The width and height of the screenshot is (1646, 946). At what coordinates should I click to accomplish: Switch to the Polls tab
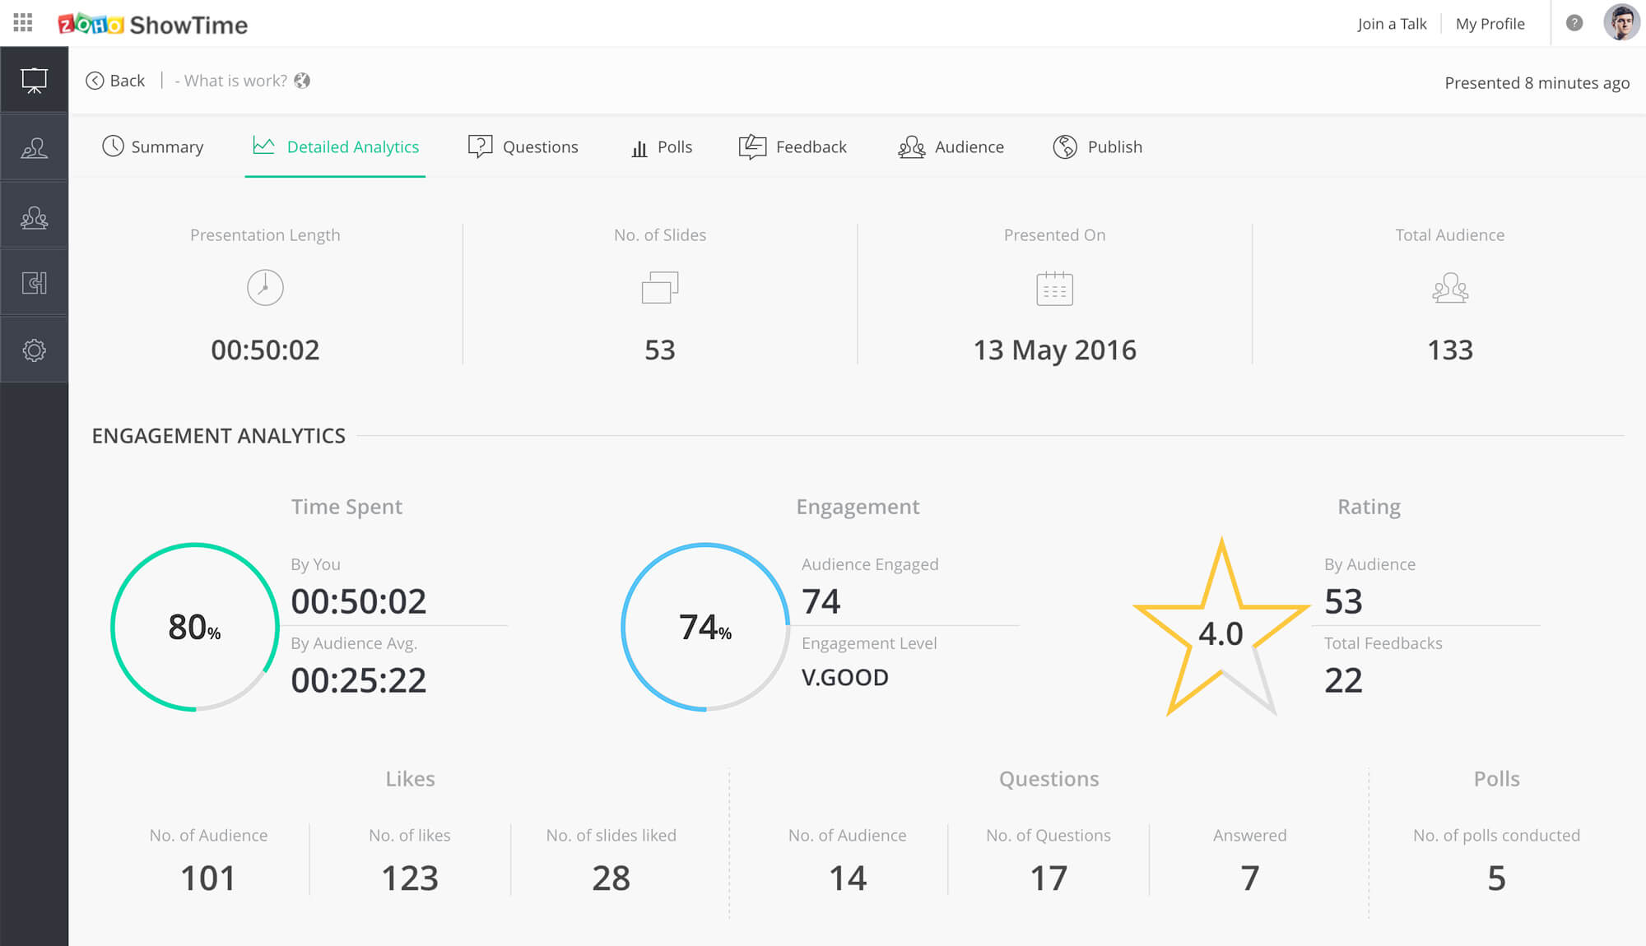coord(662,146)
